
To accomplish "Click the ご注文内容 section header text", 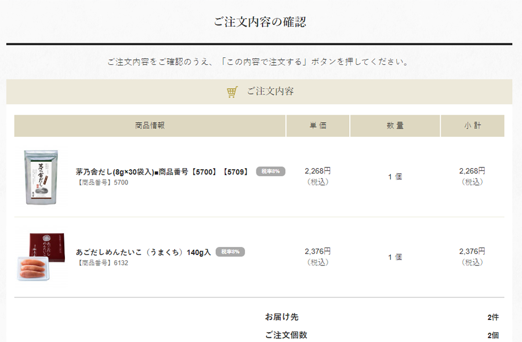I will click(x=270, y=91).
